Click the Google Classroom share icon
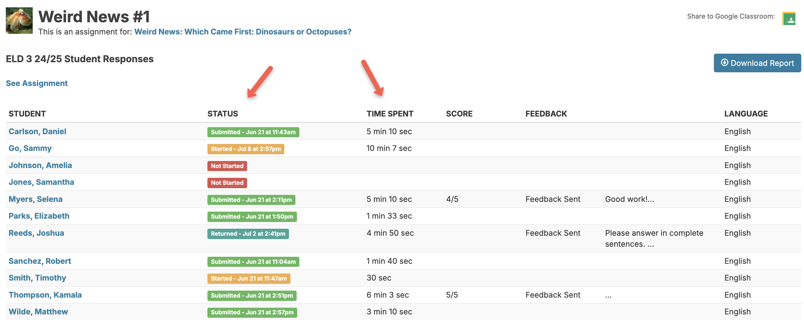The width and height of the screenshot is (804, 333). 788,19
